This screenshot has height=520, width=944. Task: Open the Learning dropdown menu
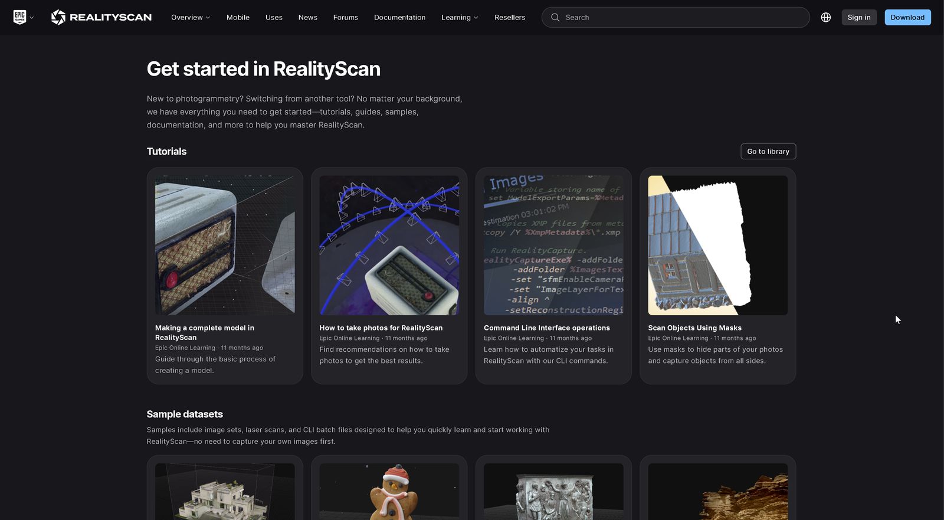[x=460, y=17]
